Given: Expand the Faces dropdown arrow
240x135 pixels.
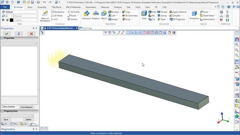Looking at the screenshot, I should click(x=210, y=12).
